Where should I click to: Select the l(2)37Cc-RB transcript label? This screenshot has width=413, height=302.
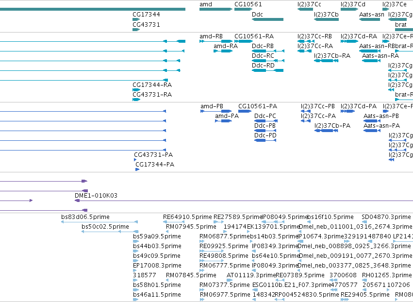[314, 36]
